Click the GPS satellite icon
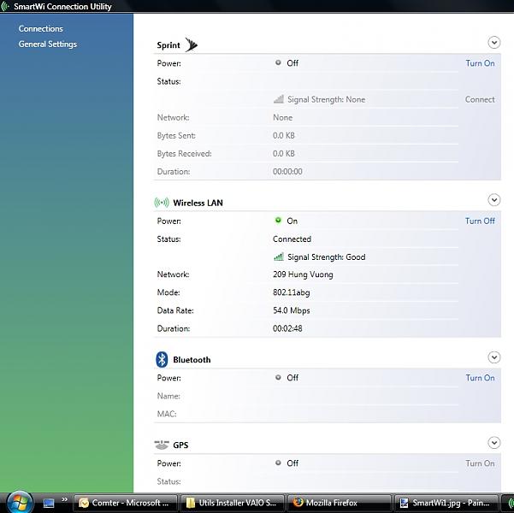 tap(162, 445)
